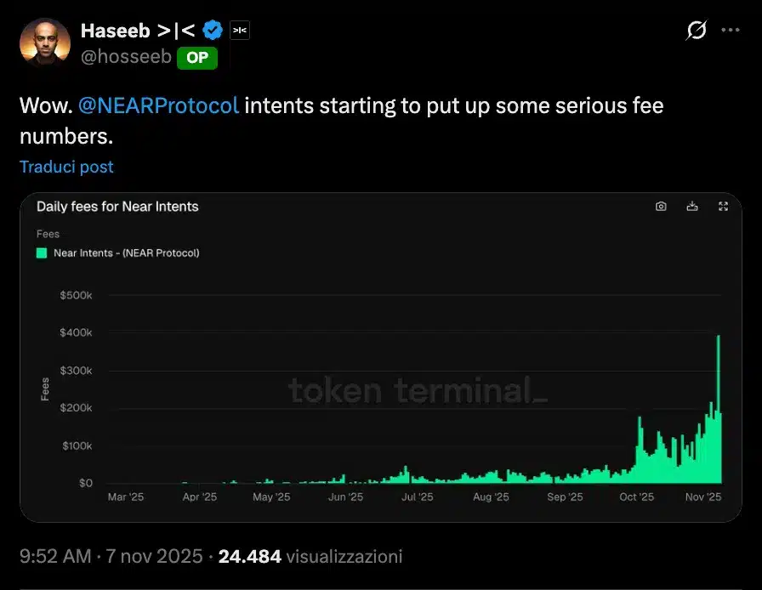The width and height of the screenshot is (762, 590).
Task: Open Grok analysis for this tweet
Action: click(x=696, y=31)
